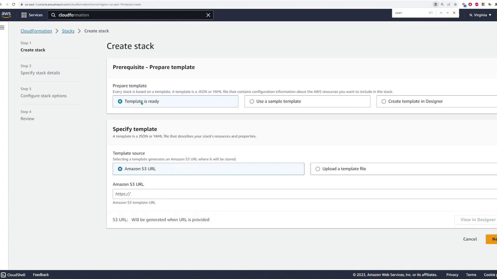
Task: Open CloudShell from the footer
Action: coord(13,275)
